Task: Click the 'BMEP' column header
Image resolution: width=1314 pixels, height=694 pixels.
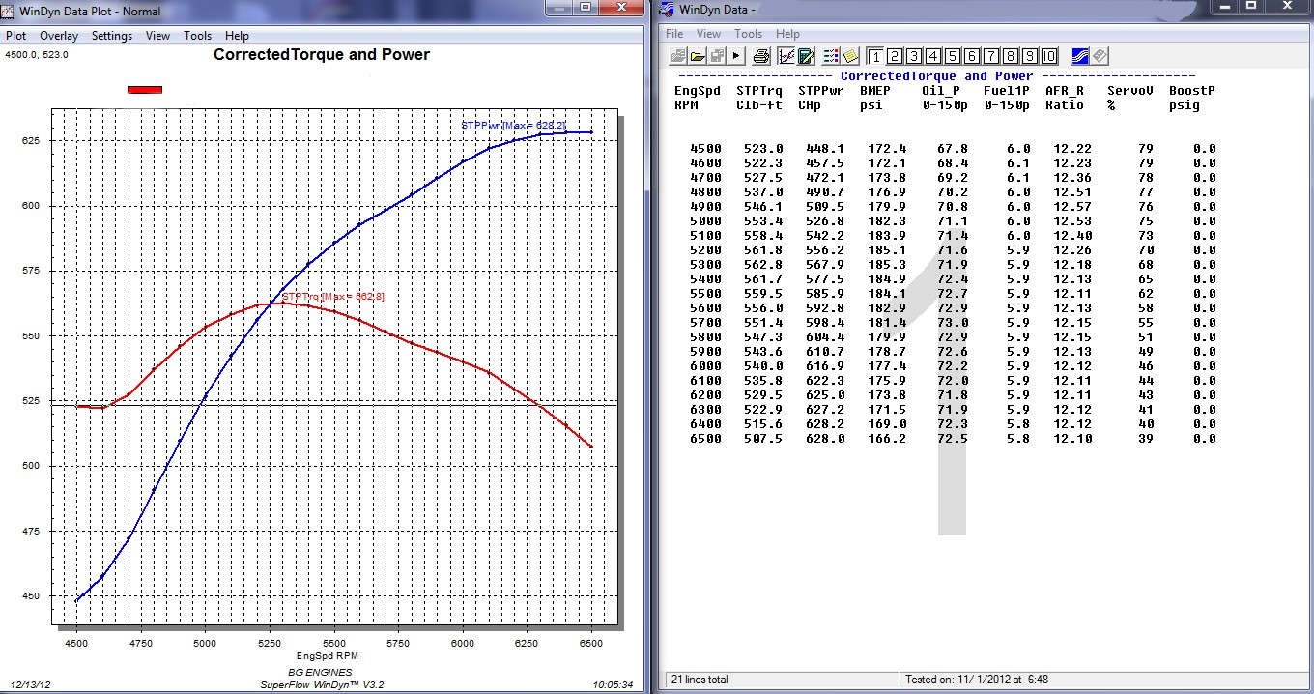Action: (x=875, y=91)
